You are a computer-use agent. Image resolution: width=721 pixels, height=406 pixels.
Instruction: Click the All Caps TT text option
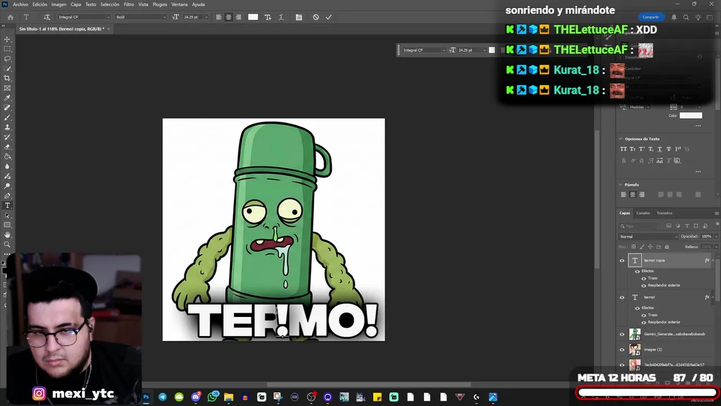tap(624, 149)
